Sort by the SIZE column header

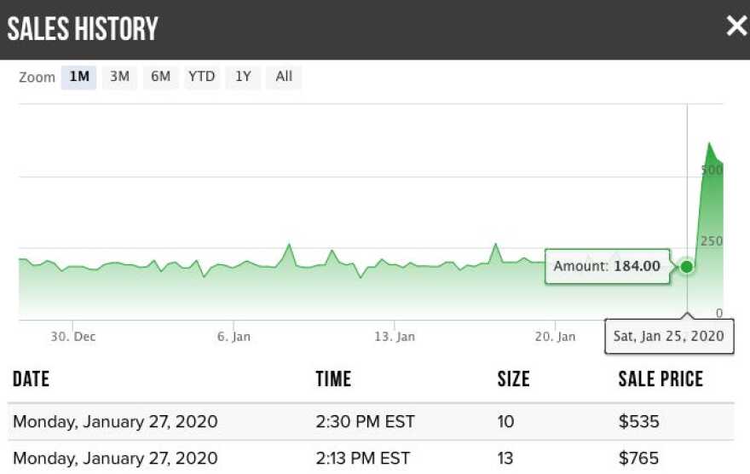513,379
